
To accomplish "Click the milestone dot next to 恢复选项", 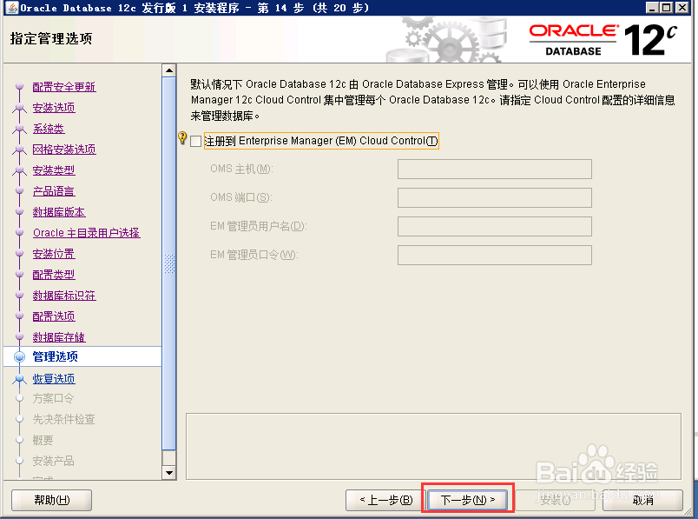I will click(19, 377).
